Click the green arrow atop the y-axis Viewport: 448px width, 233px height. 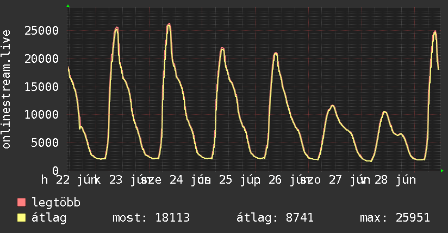[x=68, y=6]
